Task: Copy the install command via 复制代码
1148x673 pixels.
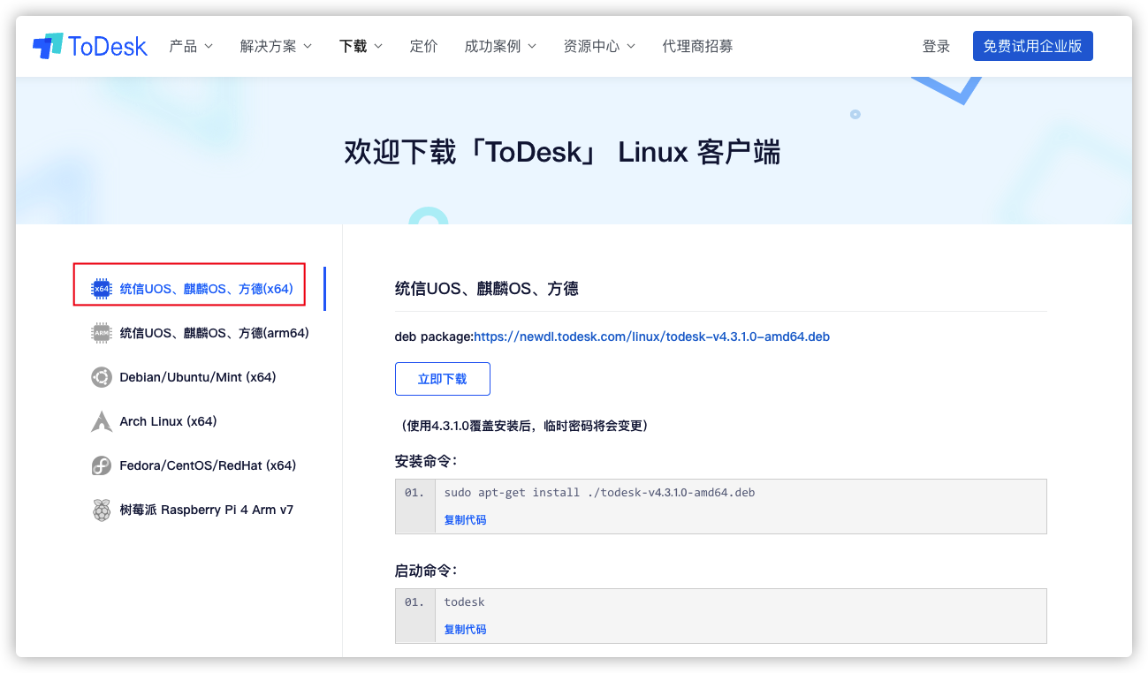Action: [x=465, y=520]
